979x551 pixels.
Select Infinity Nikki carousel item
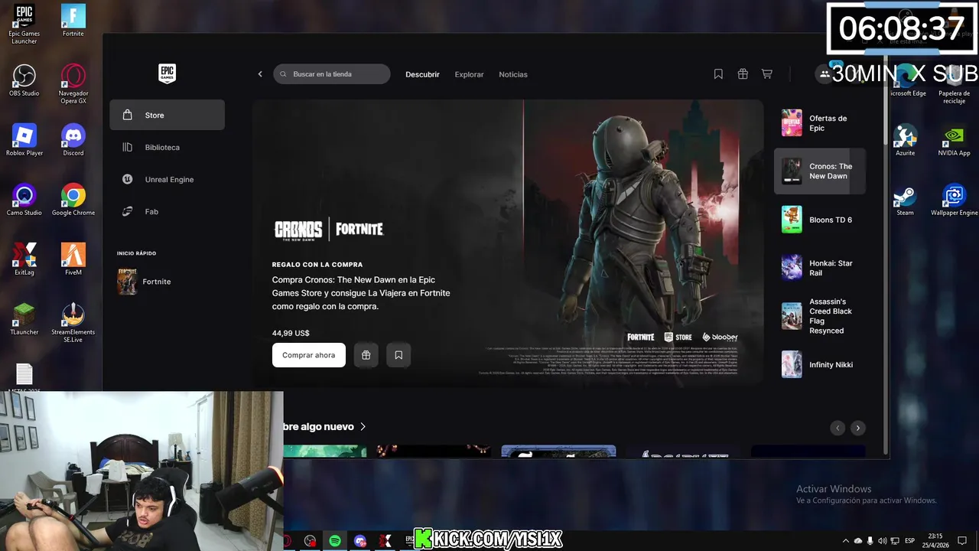coord(820,364)
